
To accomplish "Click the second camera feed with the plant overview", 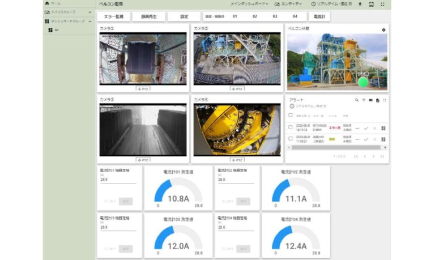I will (x=237, y=58).
